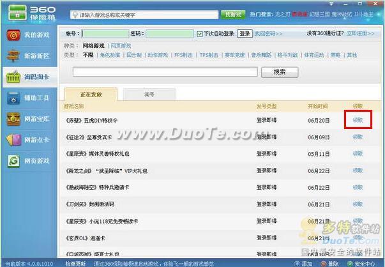
Task: Click the 360保险箱 logo icon
Action: click(17, 12)
